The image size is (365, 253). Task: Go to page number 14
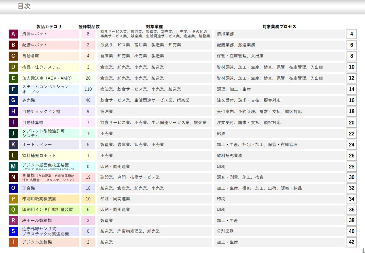click(x=352, y=89)
